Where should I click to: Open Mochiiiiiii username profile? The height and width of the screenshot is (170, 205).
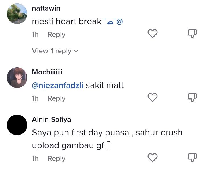pyautogui.click(x=47, y=72)
